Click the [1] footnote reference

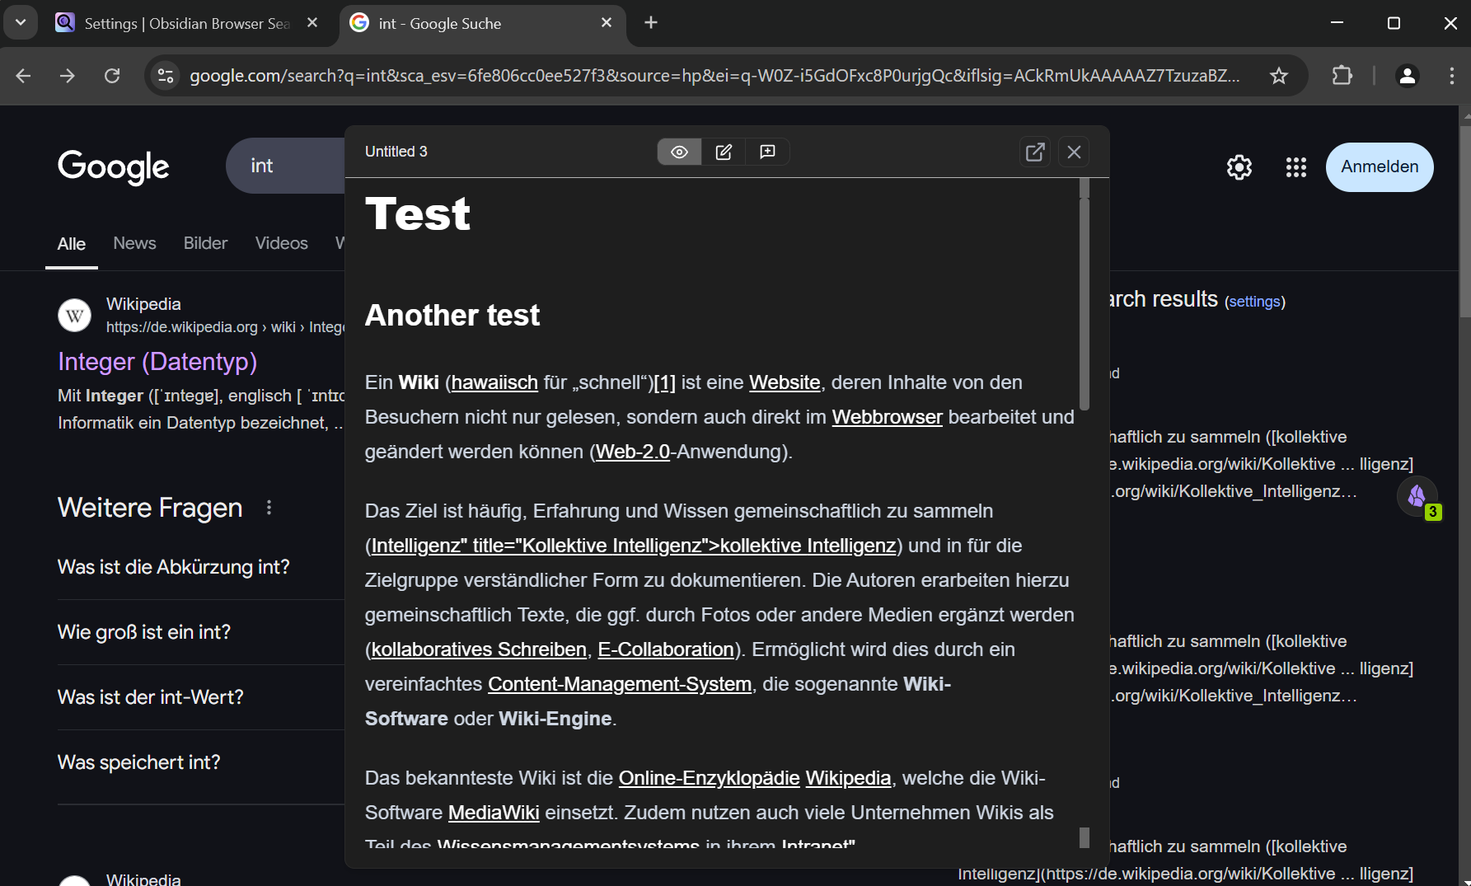(664, 382)
